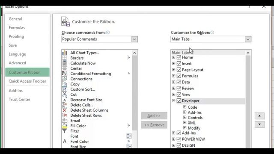274x154 pixels.
Task: Open Conditional Formatting submenu arrow
Action: pos(129,73)
